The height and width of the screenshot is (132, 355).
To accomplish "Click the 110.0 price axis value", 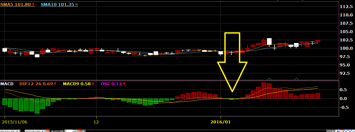I will (346, 15).
